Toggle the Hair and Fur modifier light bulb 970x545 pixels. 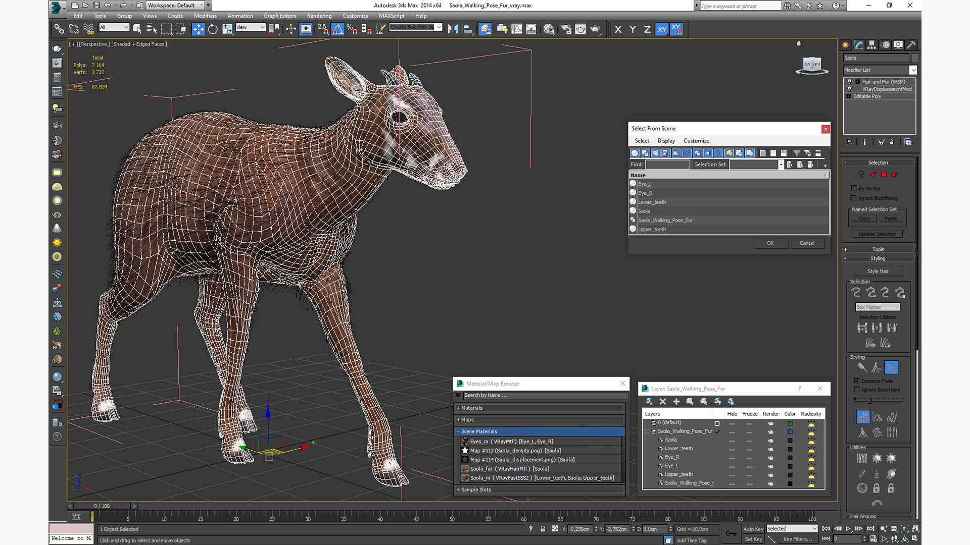849,81
